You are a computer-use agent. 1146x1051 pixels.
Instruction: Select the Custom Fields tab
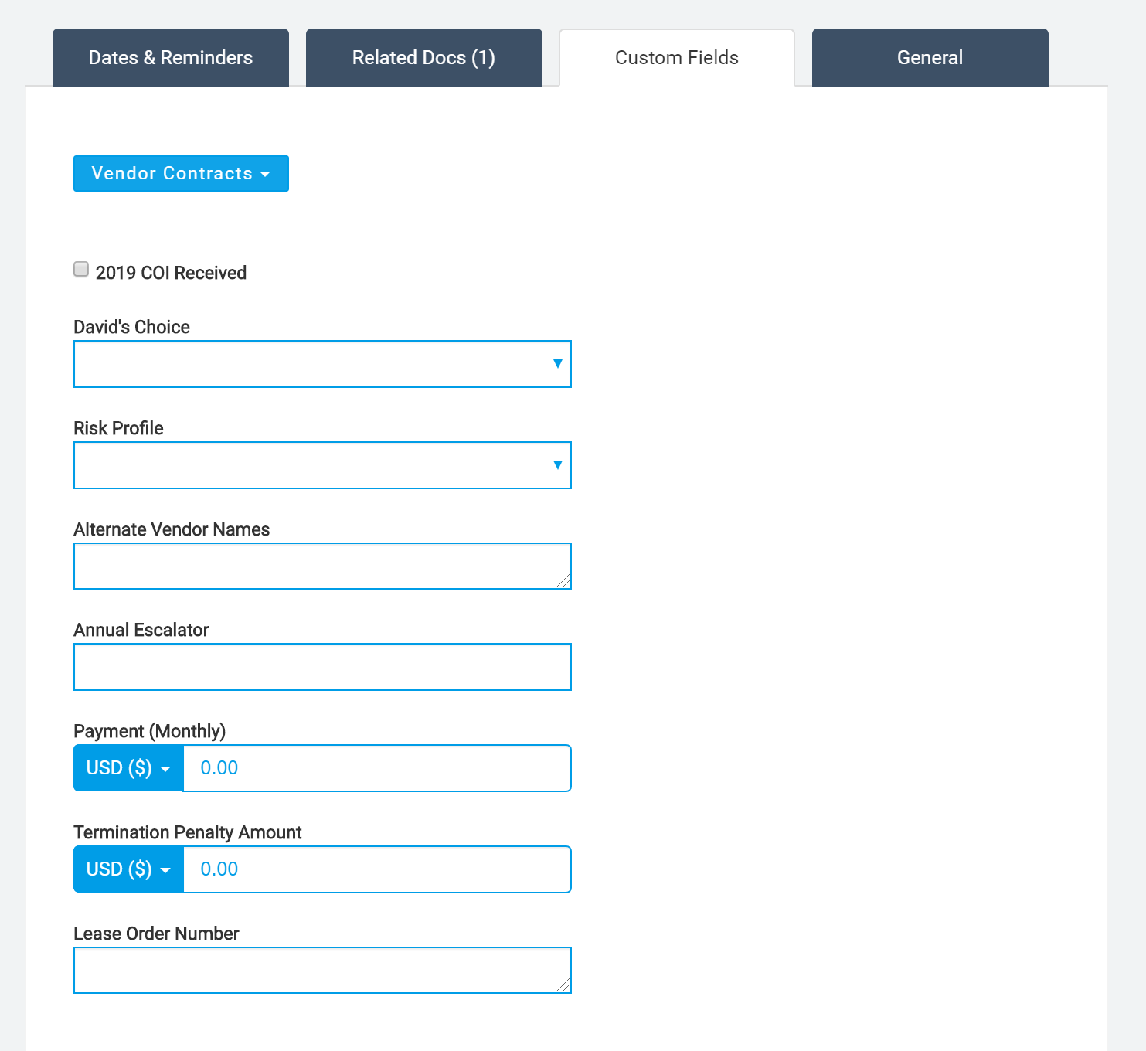677,57
